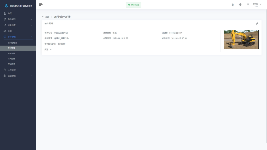This screenshot has width=267, height=150.
Task: Click the back arrow next to 返回
Action: (43, 17)
